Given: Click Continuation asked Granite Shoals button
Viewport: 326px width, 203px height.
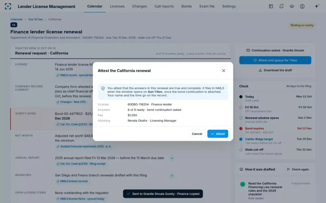Looking at the screenshot, I should point(275,50).
